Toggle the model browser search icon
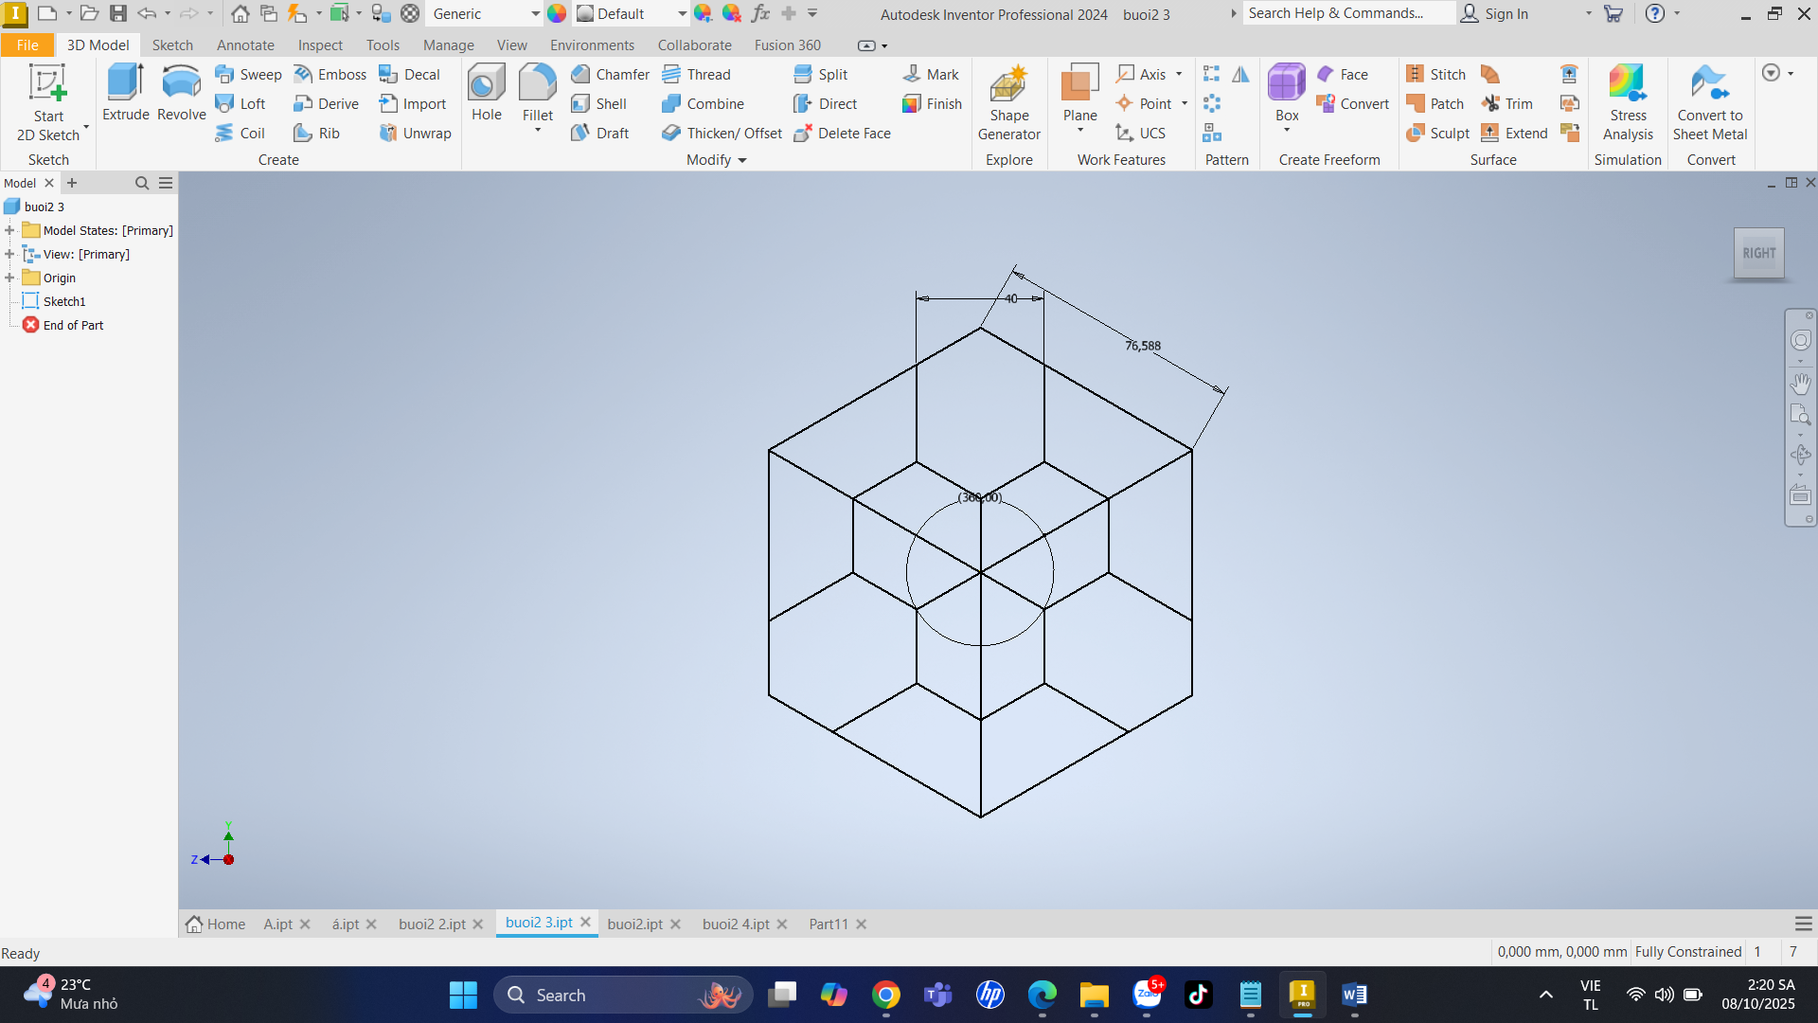Screen dimensions: 1818x1023 click(142, 183)
